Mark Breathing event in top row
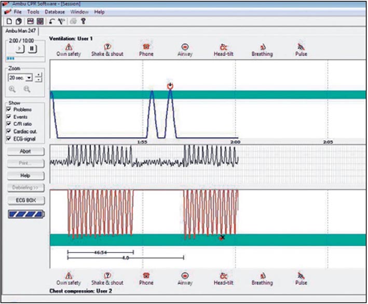Viewport: 368px width, 304px height. [262, 50]
